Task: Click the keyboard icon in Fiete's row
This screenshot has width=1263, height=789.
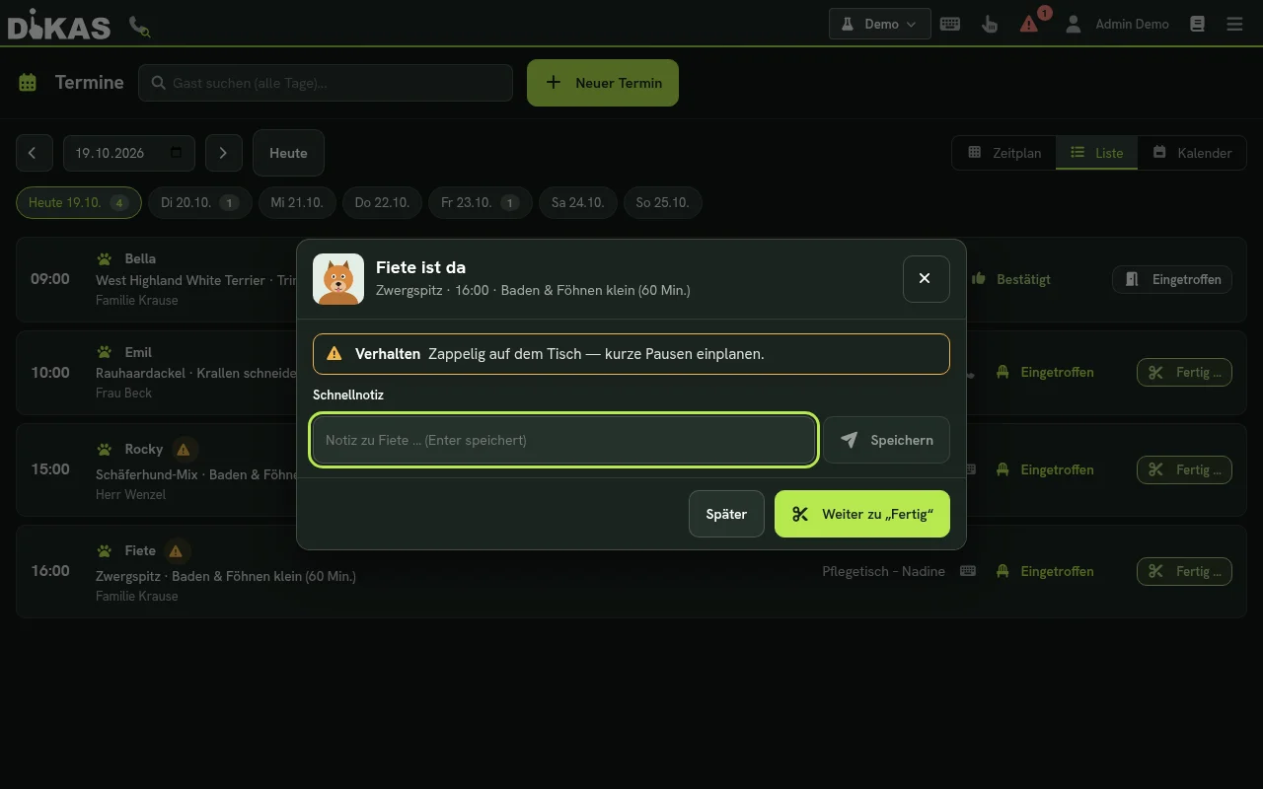Action: point(968,571)
